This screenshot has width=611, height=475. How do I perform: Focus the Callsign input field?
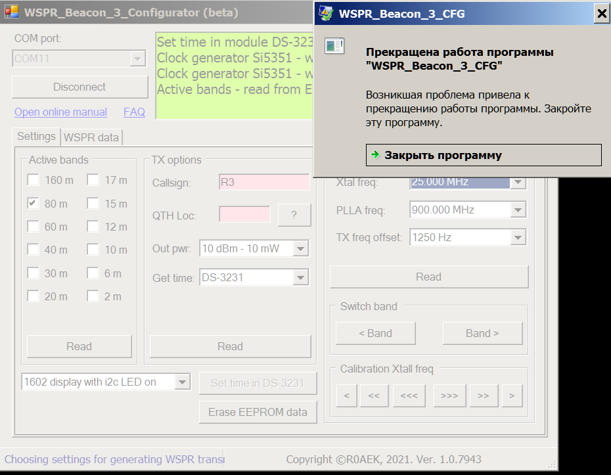click(264, 182)
